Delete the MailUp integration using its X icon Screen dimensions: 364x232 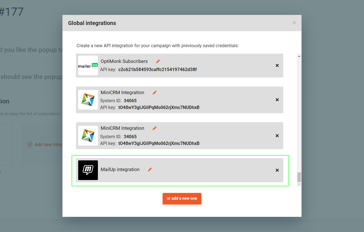click(277, 170)
